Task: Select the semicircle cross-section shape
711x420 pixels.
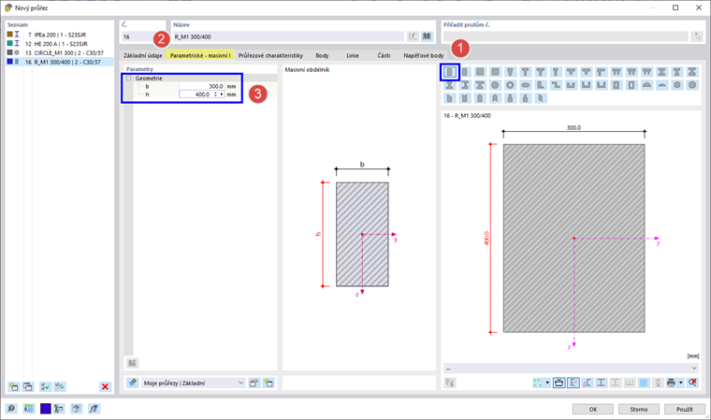Action: coord(646,85)
